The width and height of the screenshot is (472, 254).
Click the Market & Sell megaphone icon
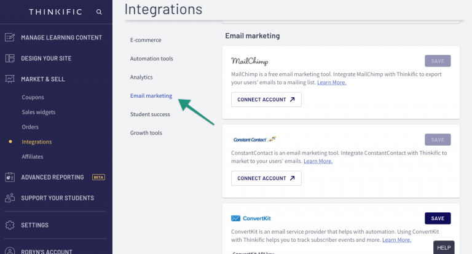pyautogui.click(x=10, y=79)
